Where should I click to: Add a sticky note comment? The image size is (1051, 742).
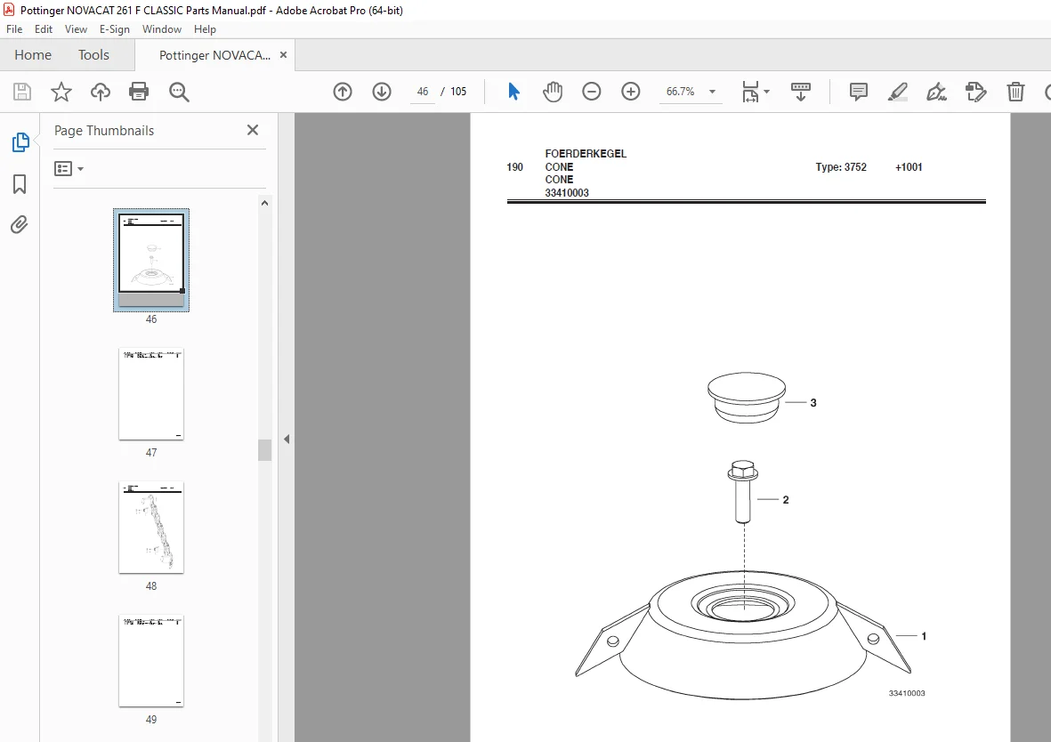pos(859,91)
